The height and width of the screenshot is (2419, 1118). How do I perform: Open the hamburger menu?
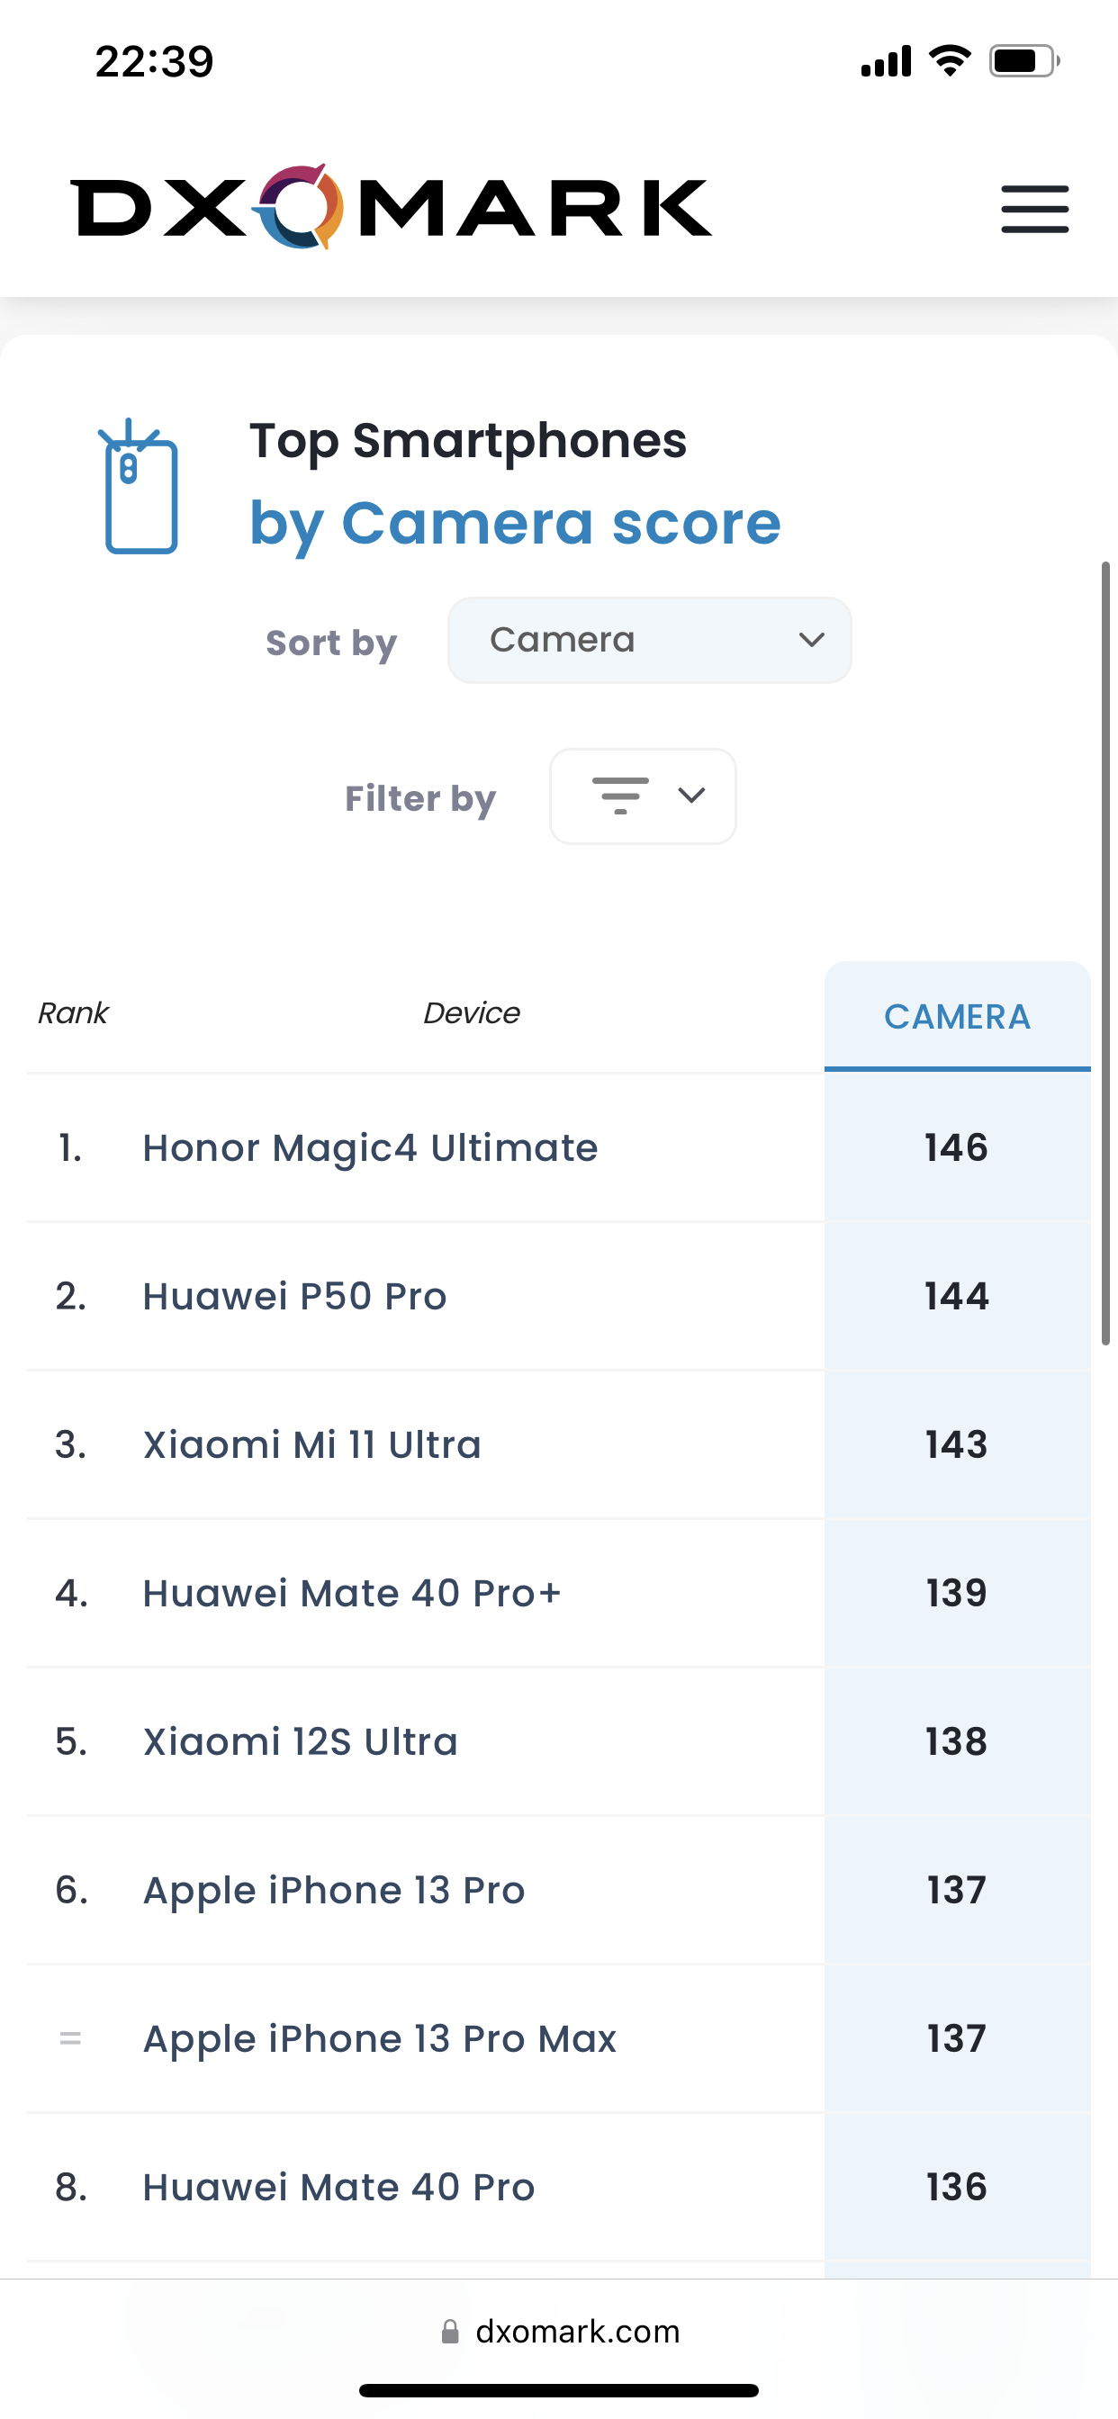[x=1034, y=209]
